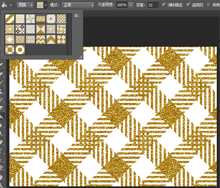Choose the diagonal stripe gold pattern thumbnail
This screenshot has height=188, width=220.
point(10,19)
